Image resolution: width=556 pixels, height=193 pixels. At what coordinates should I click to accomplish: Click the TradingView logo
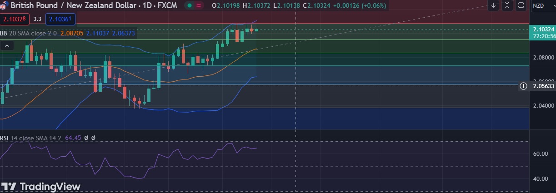[41, 186]
